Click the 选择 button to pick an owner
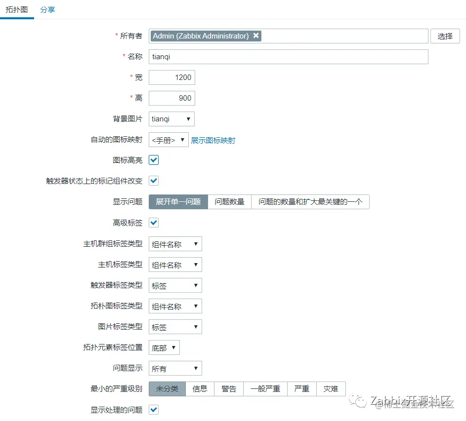The height and width of the screenshot is (421, 466). [x=446, y=36]
